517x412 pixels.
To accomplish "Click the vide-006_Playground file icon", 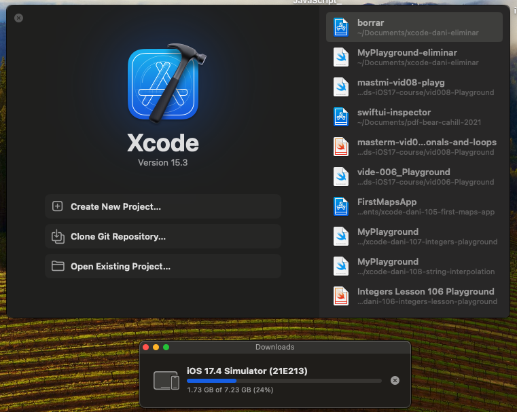I will tap(341, 176).
